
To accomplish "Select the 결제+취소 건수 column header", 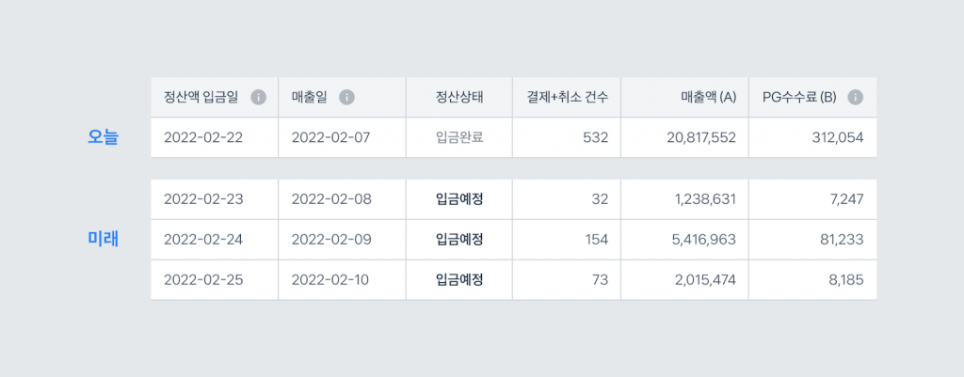I will point(567,97).
